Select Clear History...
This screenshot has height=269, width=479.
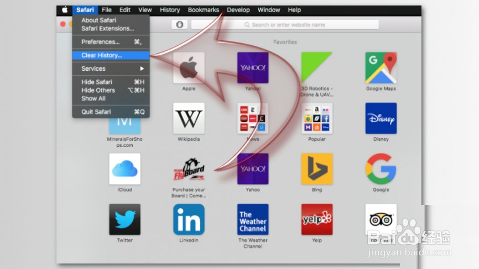111,55
